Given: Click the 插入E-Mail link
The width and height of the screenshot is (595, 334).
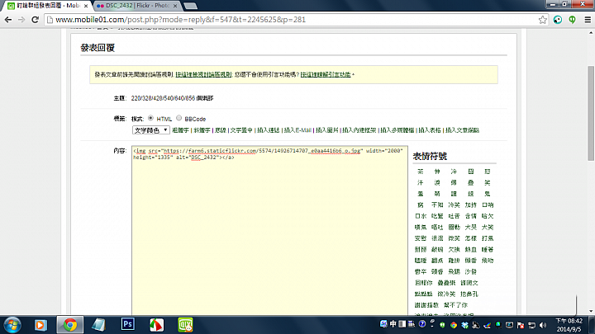Looking at the screenshot, I should pos(297,130).
